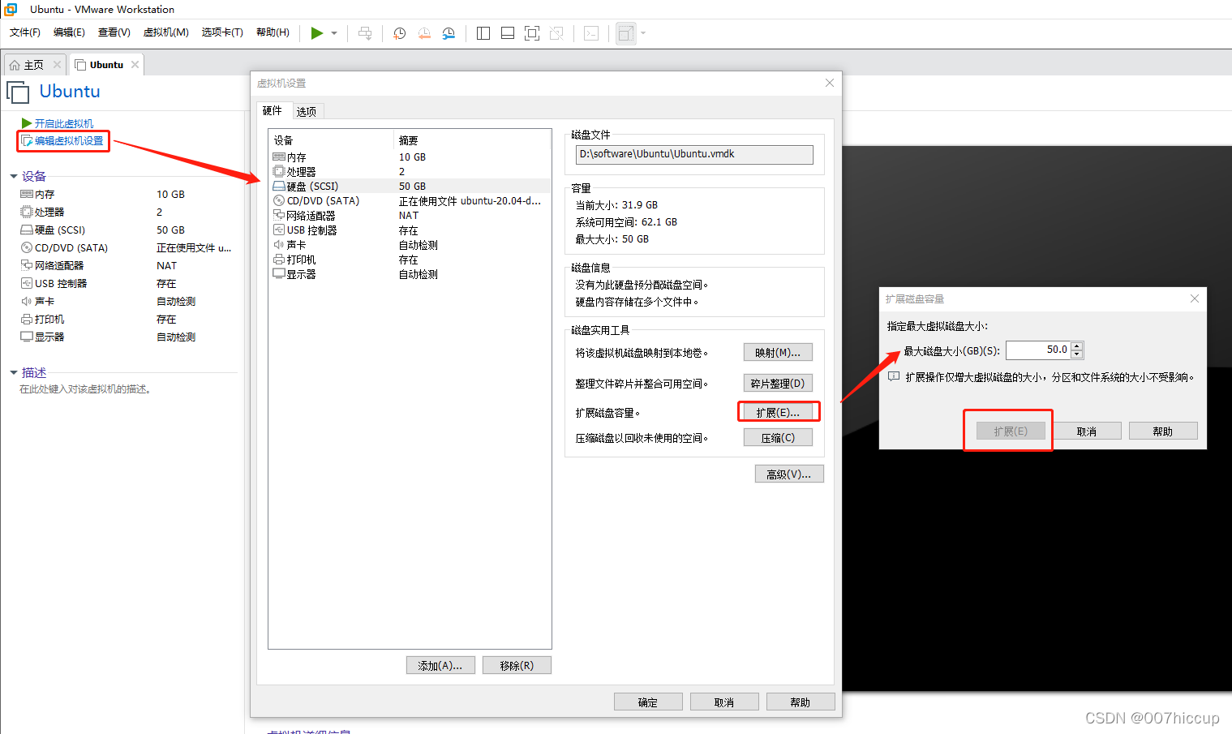Select 打印机 row in settings device list
Image resolution: width=1232 pixels, height=734 pixels.
coord(410,260)
